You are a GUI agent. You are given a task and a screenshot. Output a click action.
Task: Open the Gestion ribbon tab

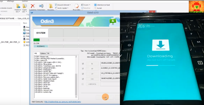[x=25, y=1]
